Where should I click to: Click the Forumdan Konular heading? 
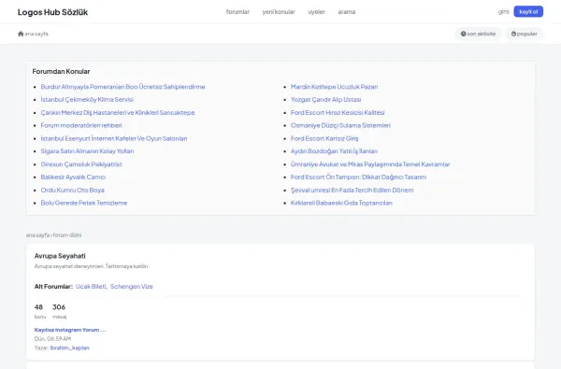point(61,71)
